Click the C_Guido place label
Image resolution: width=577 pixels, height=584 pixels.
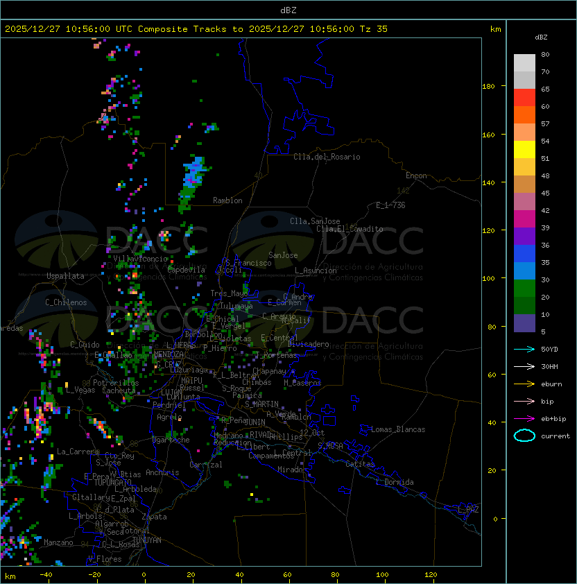(85, 345)
